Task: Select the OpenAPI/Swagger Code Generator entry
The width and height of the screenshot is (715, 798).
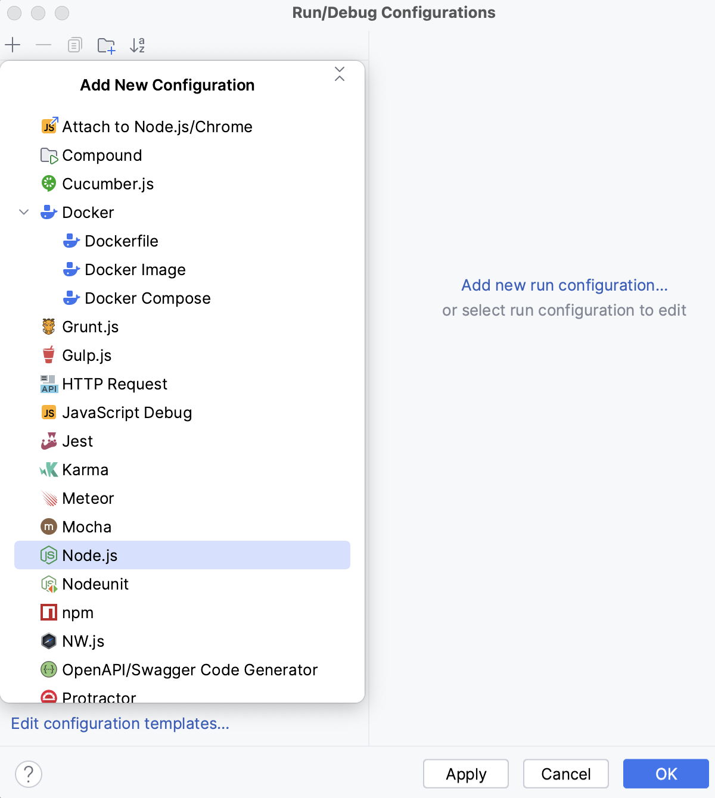Action: [190, 669]
